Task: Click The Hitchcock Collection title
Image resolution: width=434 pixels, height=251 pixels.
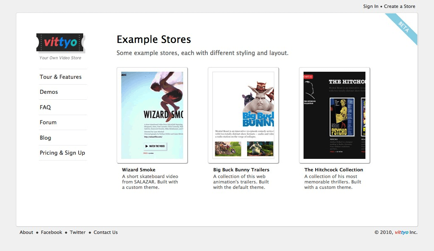Action: [334, 170]
